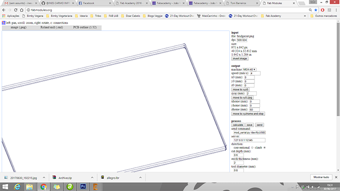The width and height of the screenshot is (340, 191).
Task: Open the image (.png) input format menu
Action: pos(18,28)
